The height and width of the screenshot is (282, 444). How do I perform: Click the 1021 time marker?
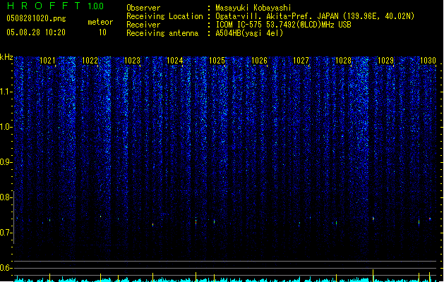[x=47, y=61]
